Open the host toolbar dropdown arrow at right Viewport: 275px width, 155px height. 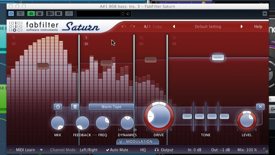click(265, 14)
